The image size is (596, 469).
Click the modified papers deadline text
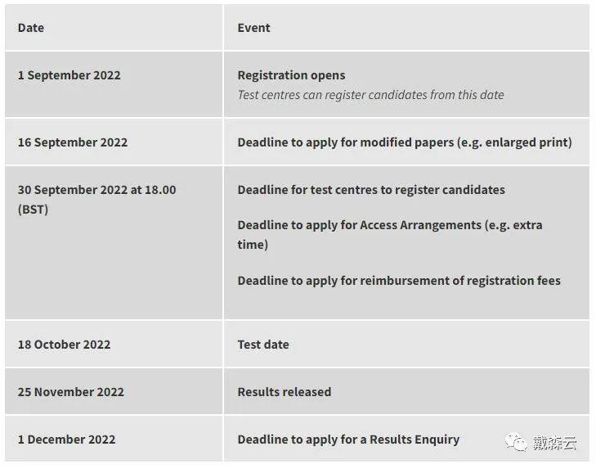405,142
